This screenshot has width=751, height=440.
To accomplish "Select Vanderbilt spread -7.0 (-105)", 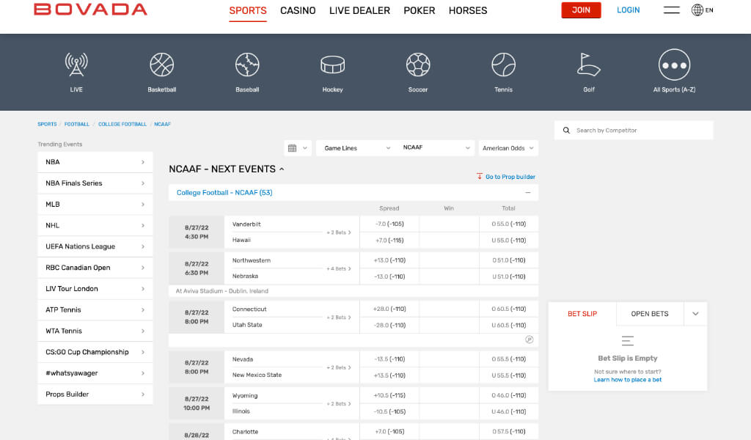I will (389, 224).
